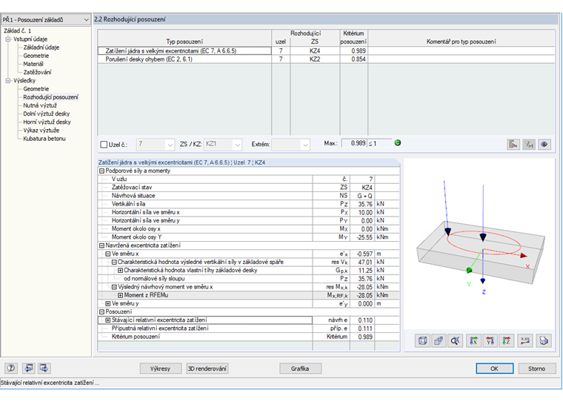Expand Moment z RFEMu row
This screenshot has width=563, height=402.
pyautogui.click(x=120, y=295)
